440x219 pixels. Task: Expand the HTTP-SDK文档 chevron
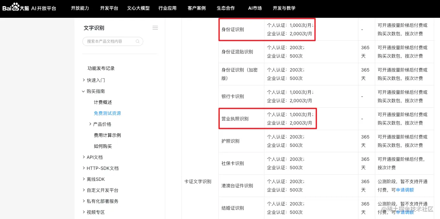[x=84, y=168]
